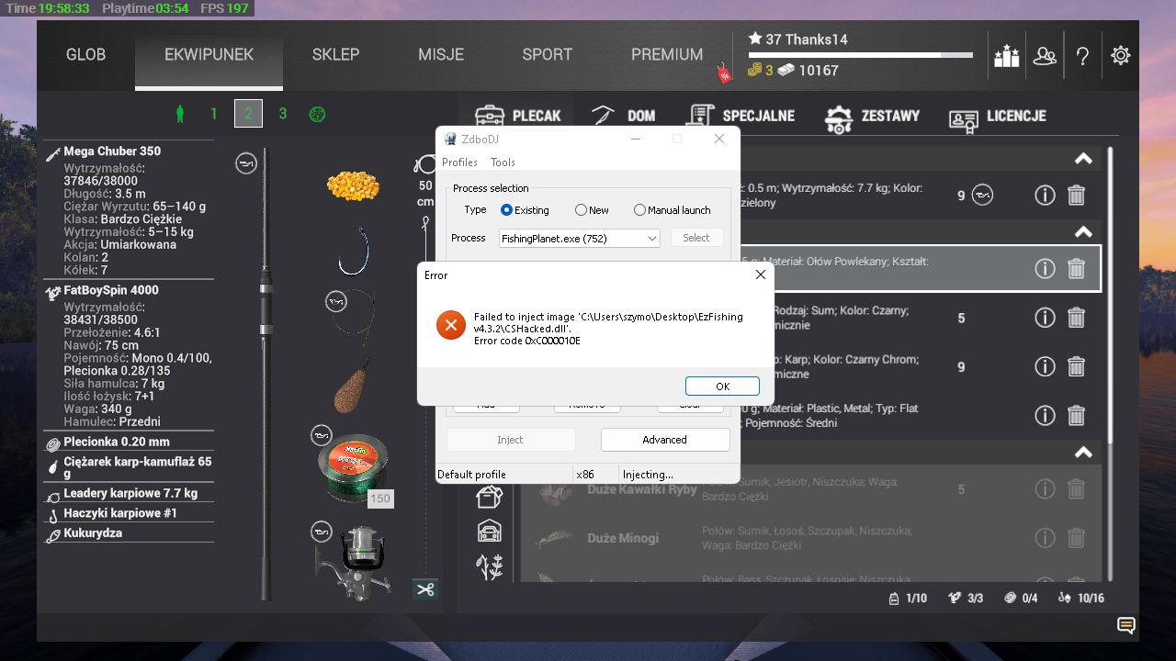Open the chat bubble icon
Image resolution: width=1176 pixels, height=661 pixels.
(1125, 626)
